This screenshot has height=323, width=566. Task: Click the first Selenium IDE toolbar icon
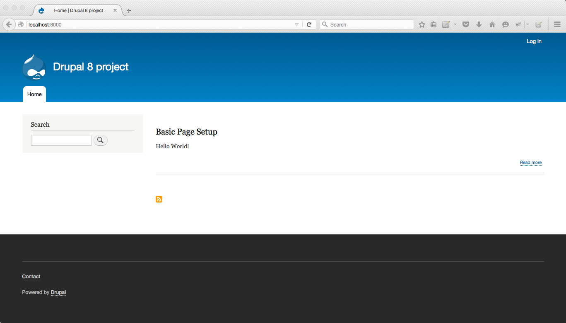click(x=446, y=24)
